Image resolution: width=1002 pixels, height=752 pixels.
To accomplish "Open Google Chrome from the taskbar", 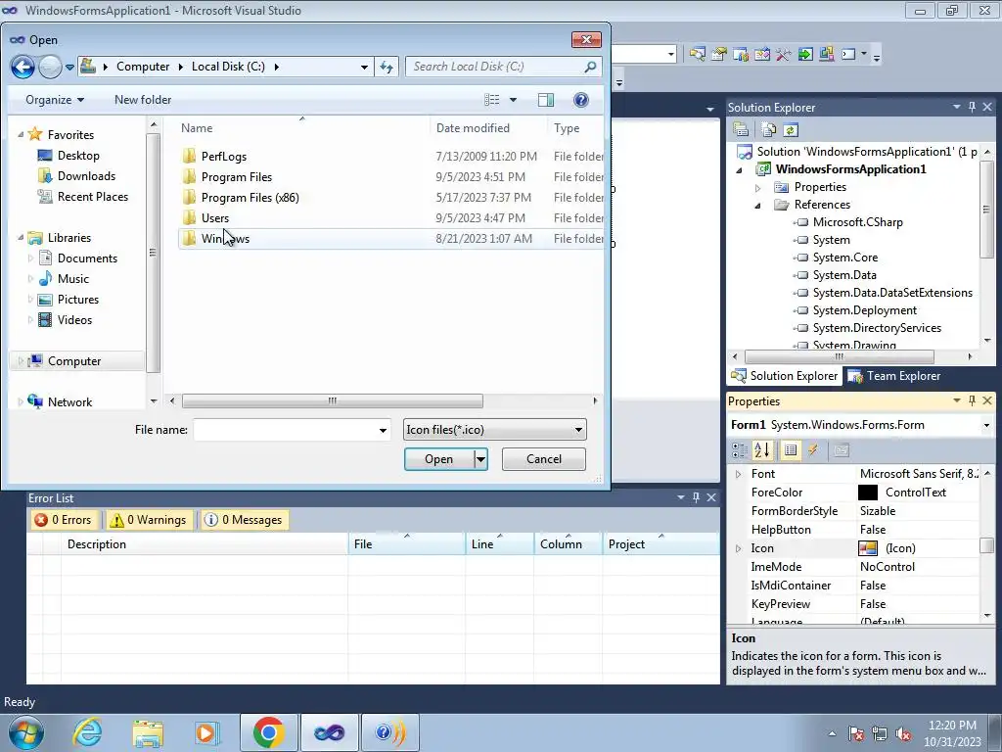I will tap(268, 732).
